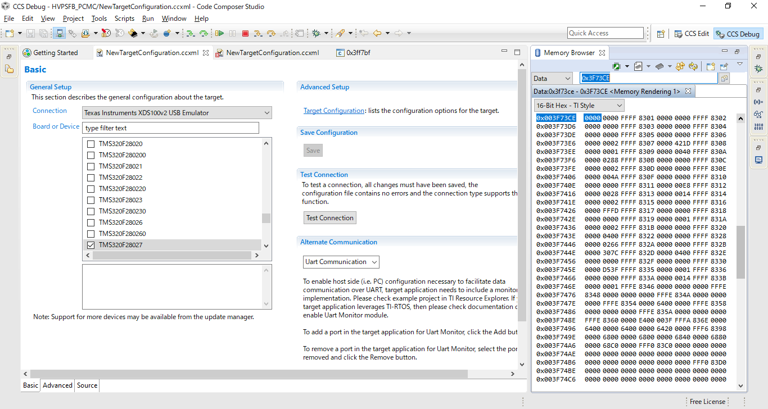Open the Data memory page dropdown
This screenshot has width=768, height=409.
(552, 79)
